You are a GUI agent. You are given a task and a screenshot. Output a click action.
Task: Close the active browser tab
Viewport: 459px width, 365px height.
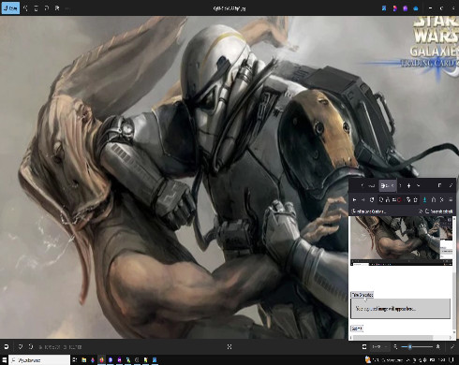(x=392, y=185)
